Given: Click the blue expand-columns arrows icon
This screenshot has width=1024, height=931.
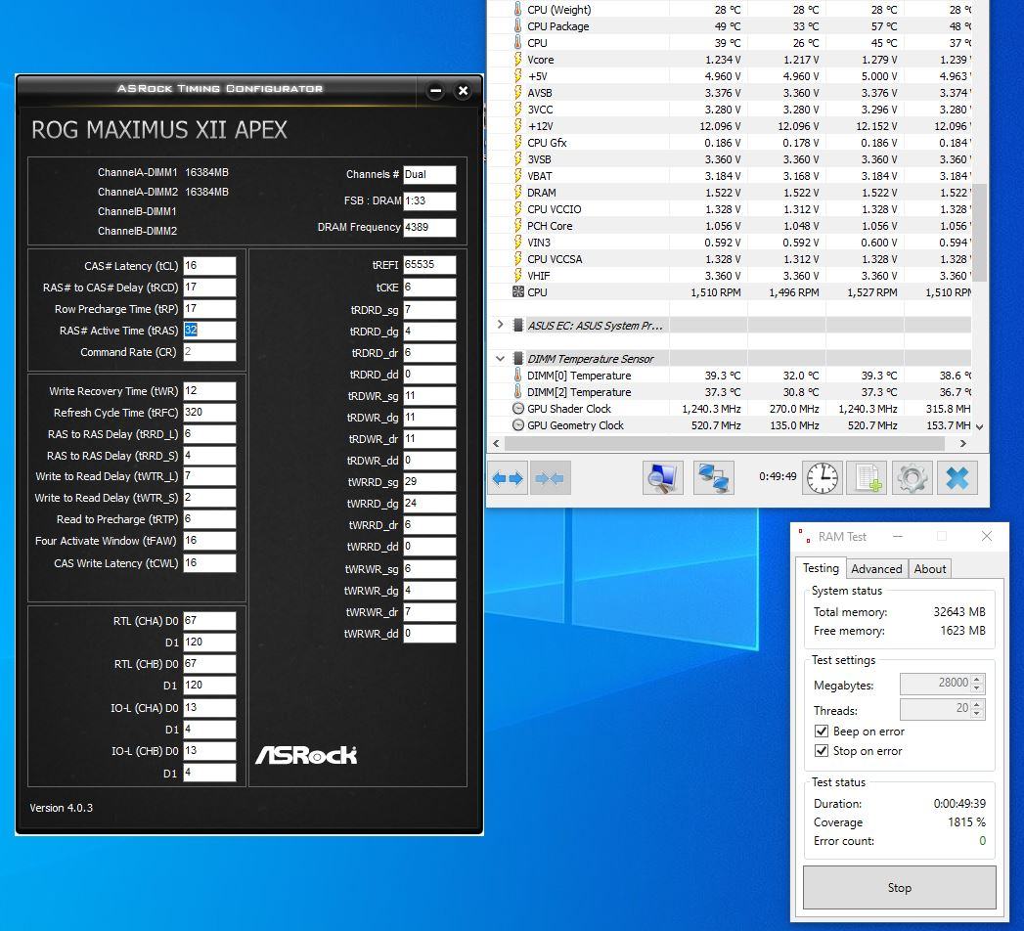Looking at the screenshot, I should point(508,478).
